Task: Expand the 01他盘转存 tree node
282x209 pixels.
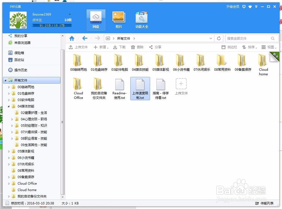Action: [x=9, y=94]
